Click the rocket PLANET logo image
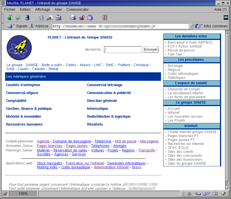 pyautogui.click(x=19, y=48)
